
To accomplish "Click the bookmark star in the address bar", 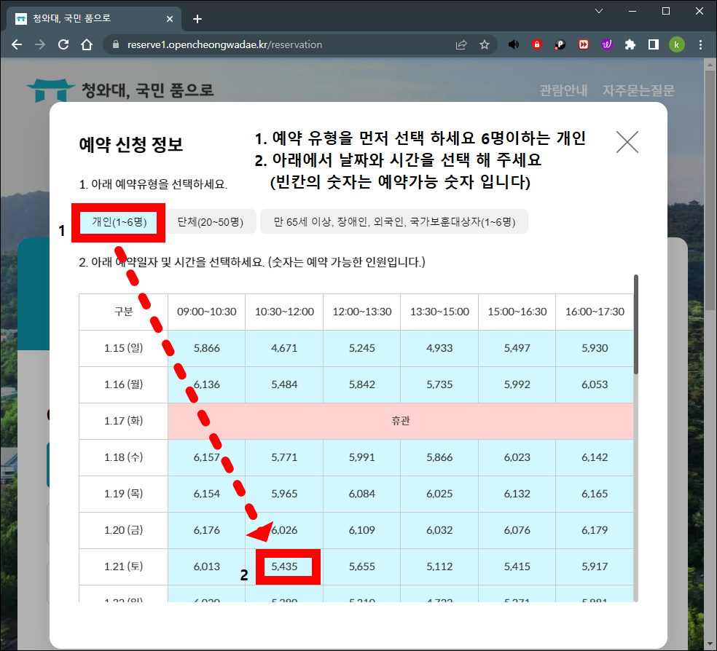I will (x=485, y=44).
